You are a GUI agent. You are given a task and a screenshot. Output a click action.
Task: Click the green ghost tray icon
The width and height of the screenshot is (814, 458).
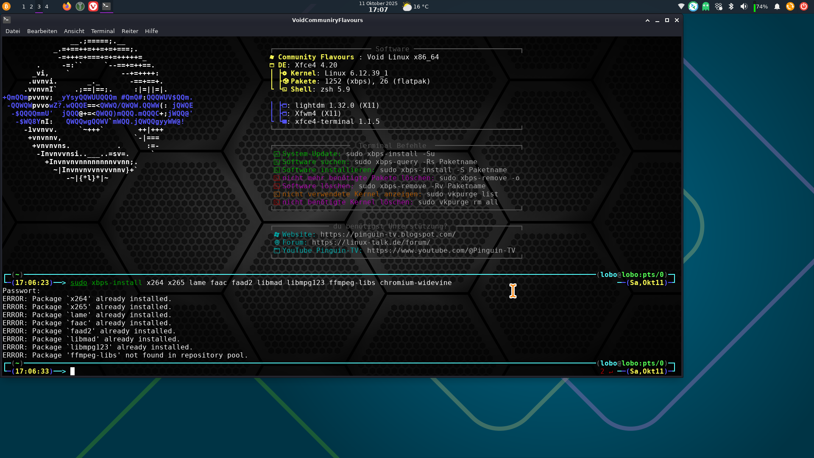point(706,6)
